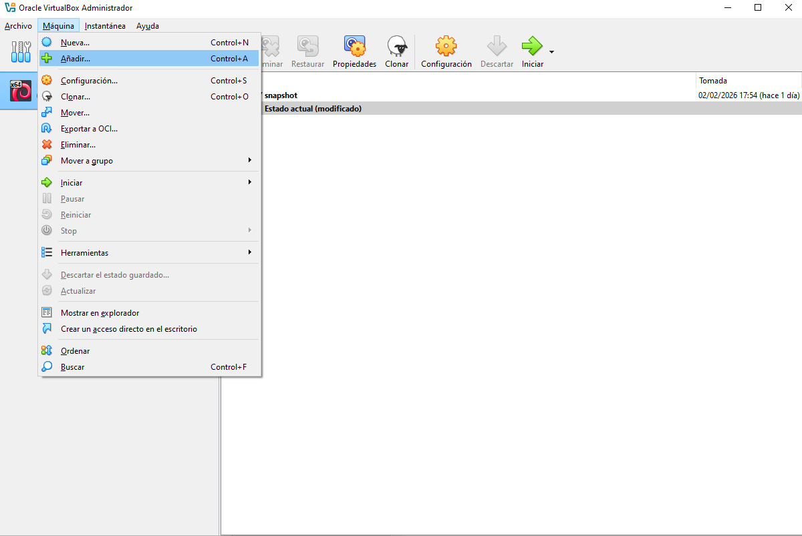This screenshot has width=802, height=536.
Task: Click the Mover a grupo icon
Action: click(47, 160)
